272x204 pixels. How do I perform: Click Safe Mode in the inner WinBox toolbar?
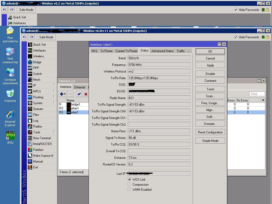point(46,37)
